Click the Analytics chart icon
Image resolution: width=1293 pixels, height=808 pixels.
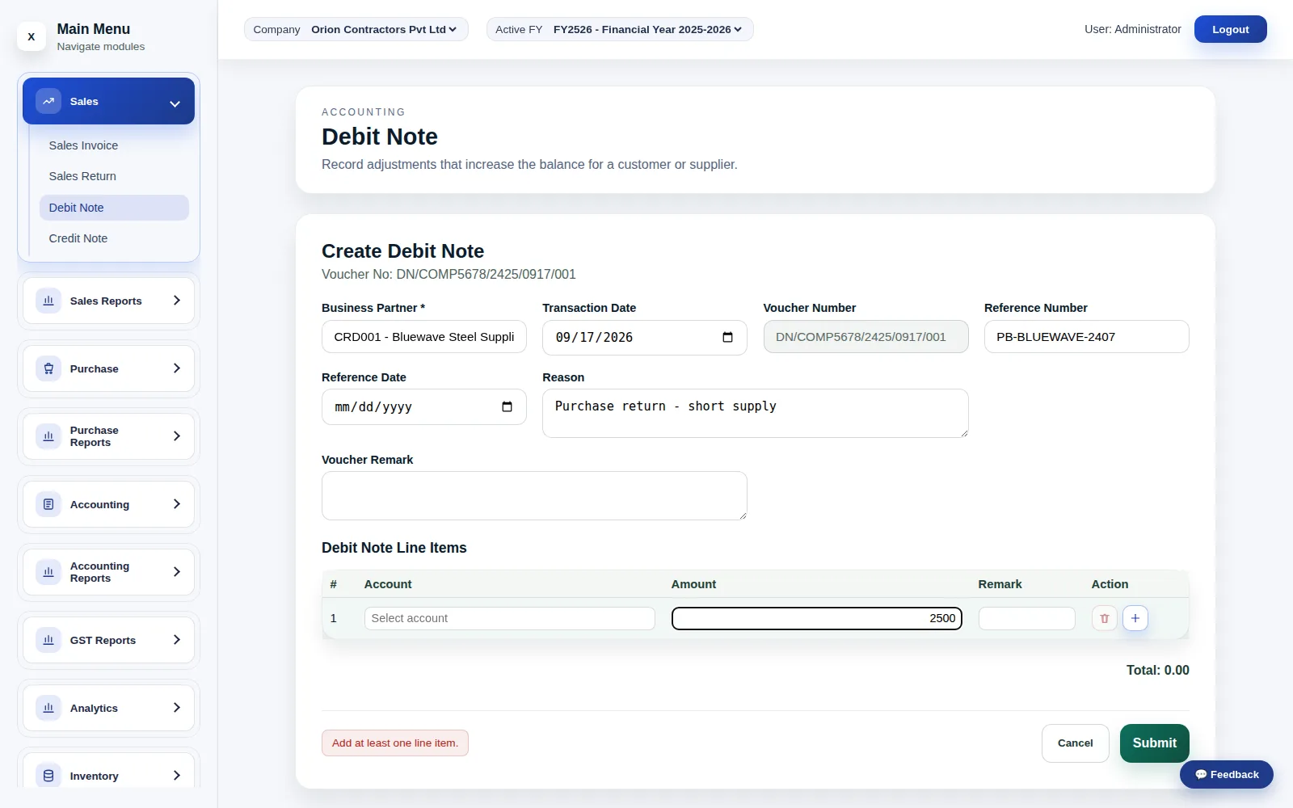point(48,708)
